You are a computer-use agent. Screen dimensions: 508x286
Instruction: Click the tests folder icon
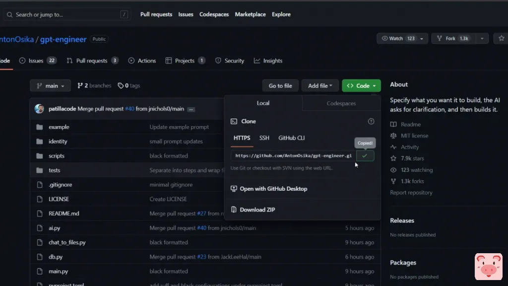coord(40,170)
